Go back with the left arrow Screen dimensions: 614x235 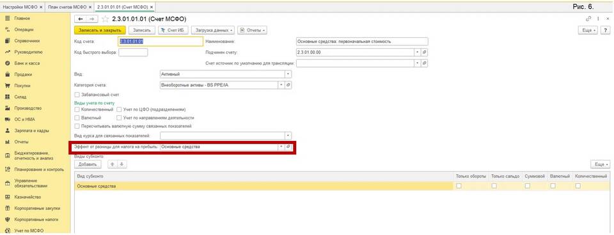pos(81,19)
